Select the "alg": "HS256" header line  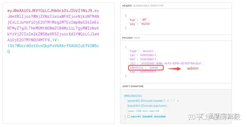coord(140,24)
